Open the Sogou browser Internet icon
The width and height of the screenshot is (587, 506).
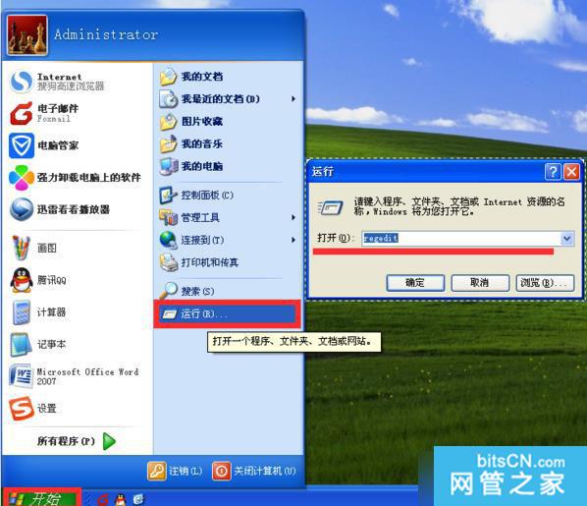[x=21, y=82]
